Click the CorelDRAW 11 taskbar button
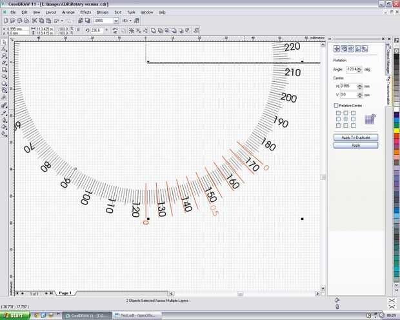400x320 pixels. tap(87, 315)
